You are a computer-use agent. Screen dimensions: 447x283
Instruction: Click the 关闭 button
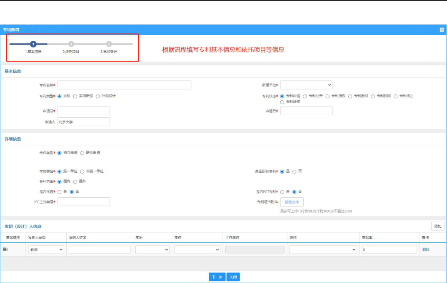pyautogui.click(x=233, y=277)
